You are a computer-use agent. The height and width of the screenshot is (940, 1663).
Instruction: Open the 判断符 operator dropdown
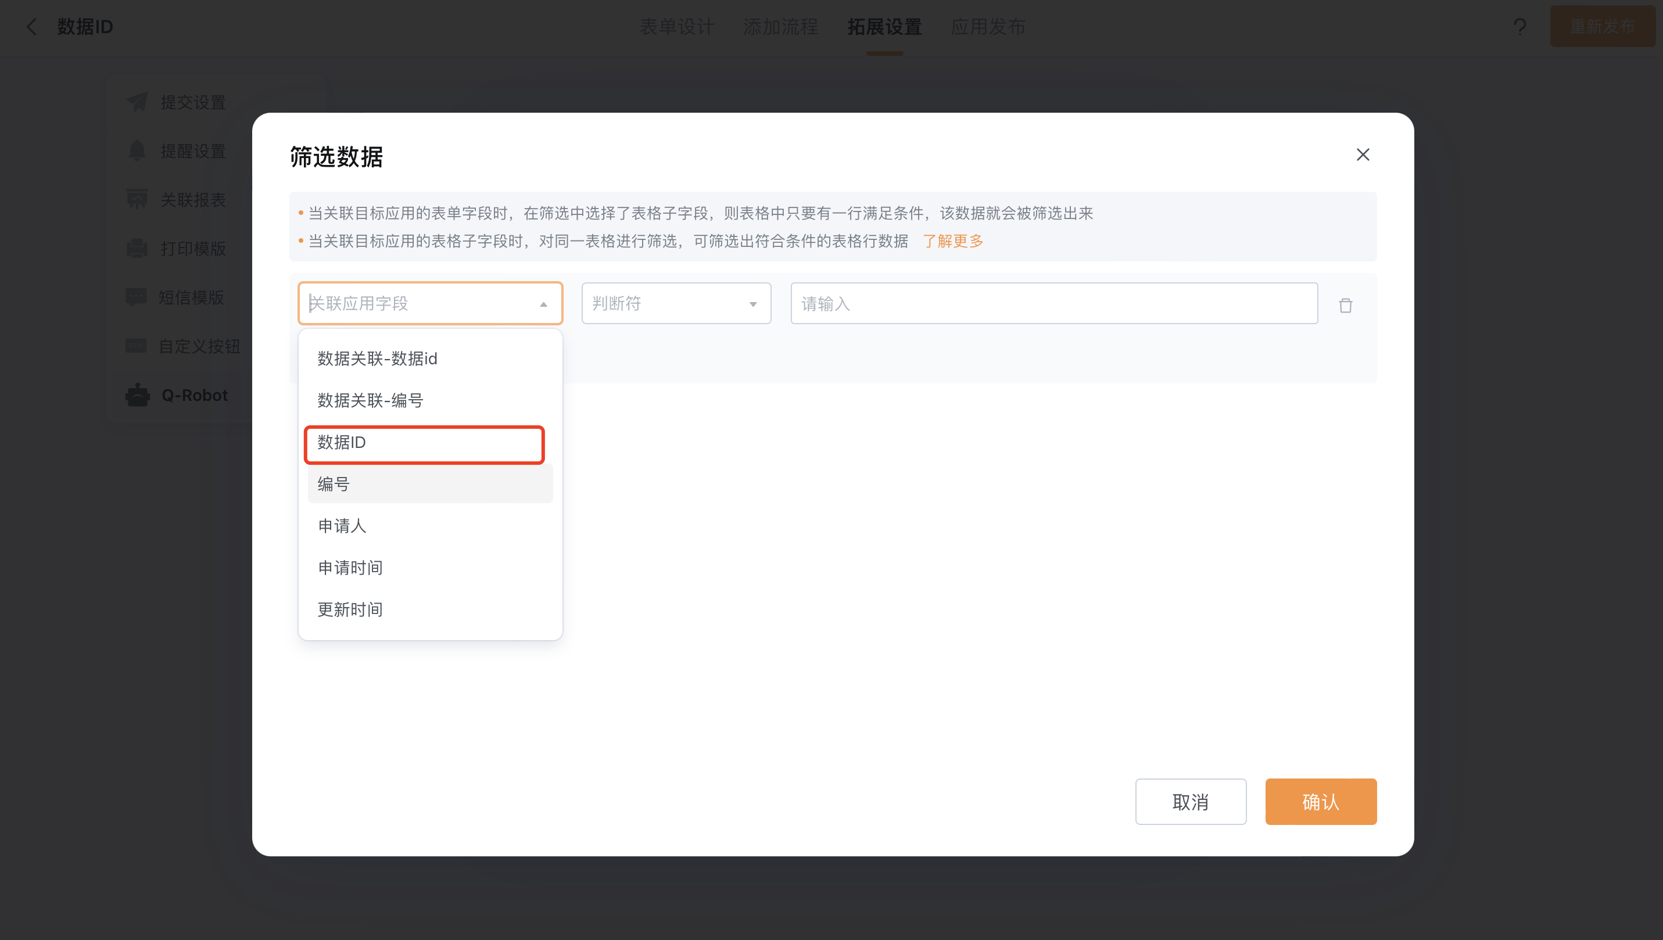coord(676,303)
